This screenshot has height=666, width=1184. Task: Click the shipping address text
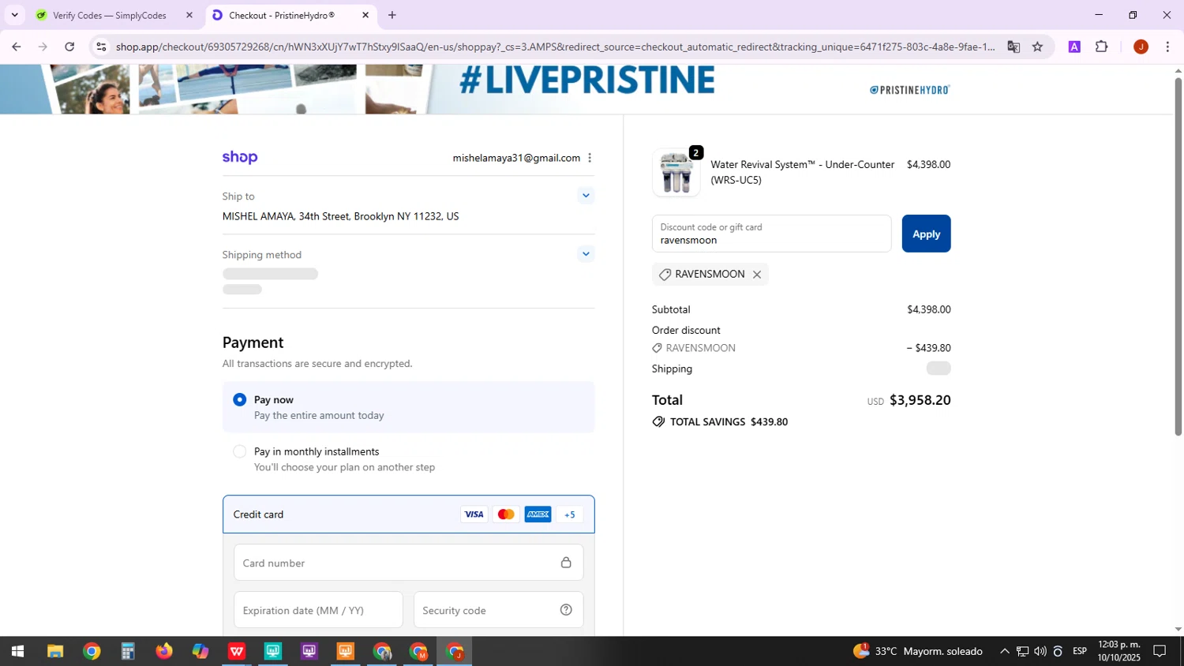[x=340, y=216]
